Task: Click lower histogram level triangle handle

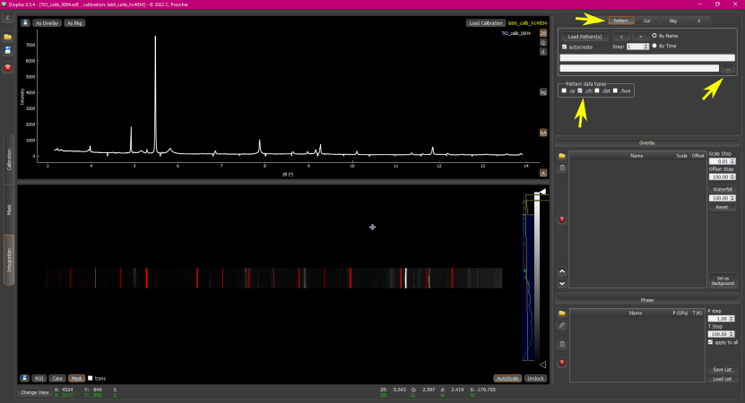Action: coord(542,364)
